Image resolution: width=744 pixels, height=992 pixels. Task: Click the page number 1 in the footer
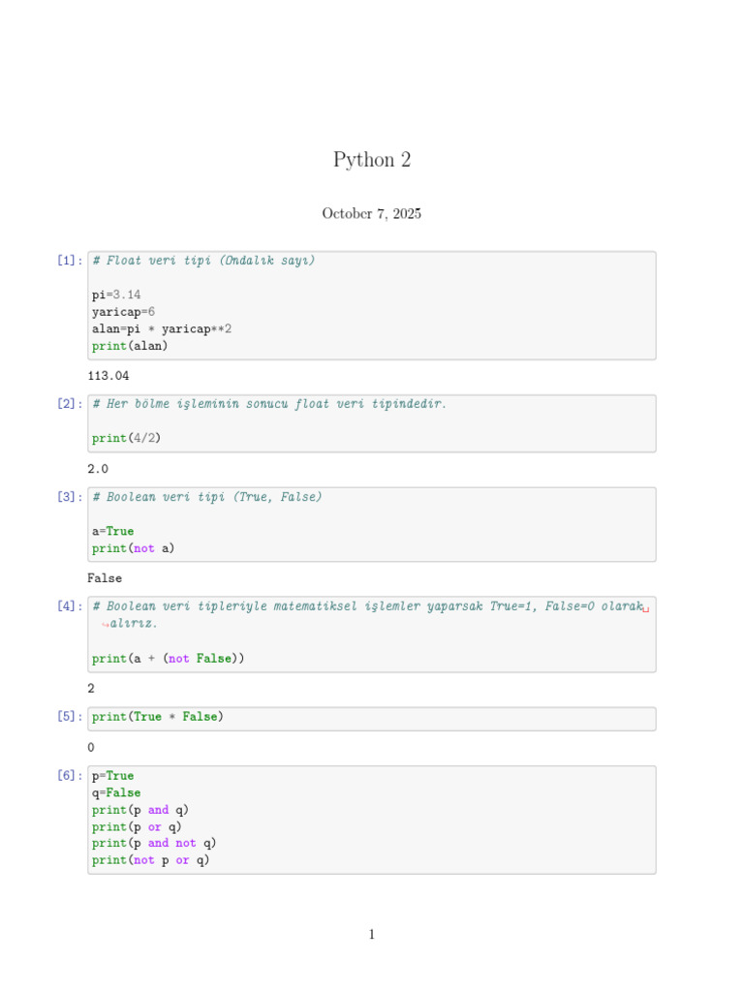(x=371, y=935)
